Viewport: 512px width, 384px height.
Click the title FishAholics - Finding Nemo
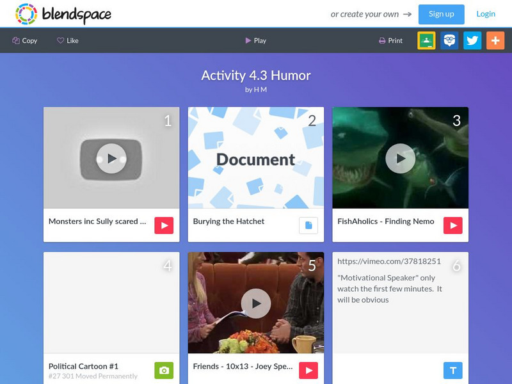click(386, 221)
